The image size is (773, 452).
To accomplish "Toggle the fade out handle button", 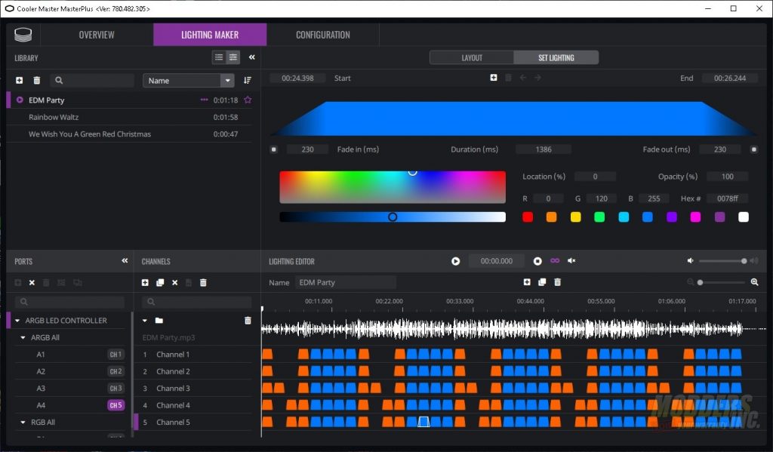I will 754,149.
